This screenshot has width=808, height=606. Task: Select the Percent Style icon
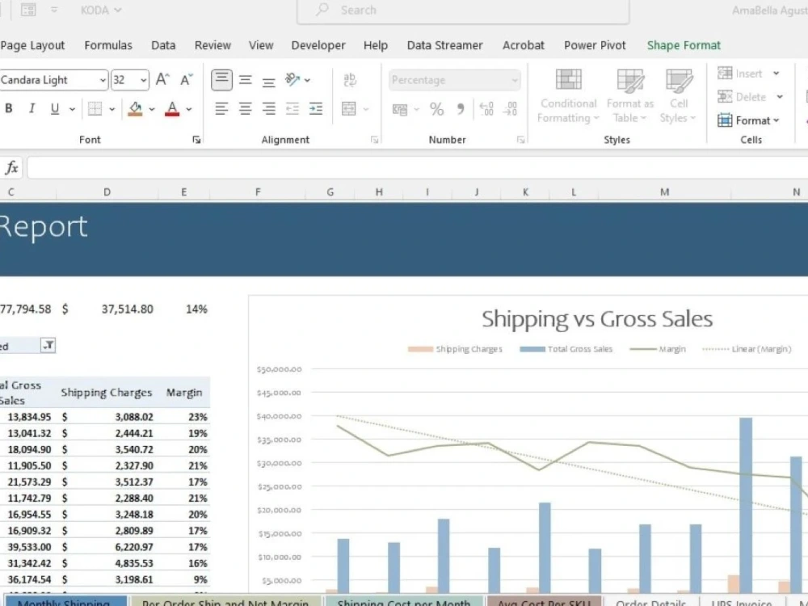pyautogui.click(x=436, y=109)
